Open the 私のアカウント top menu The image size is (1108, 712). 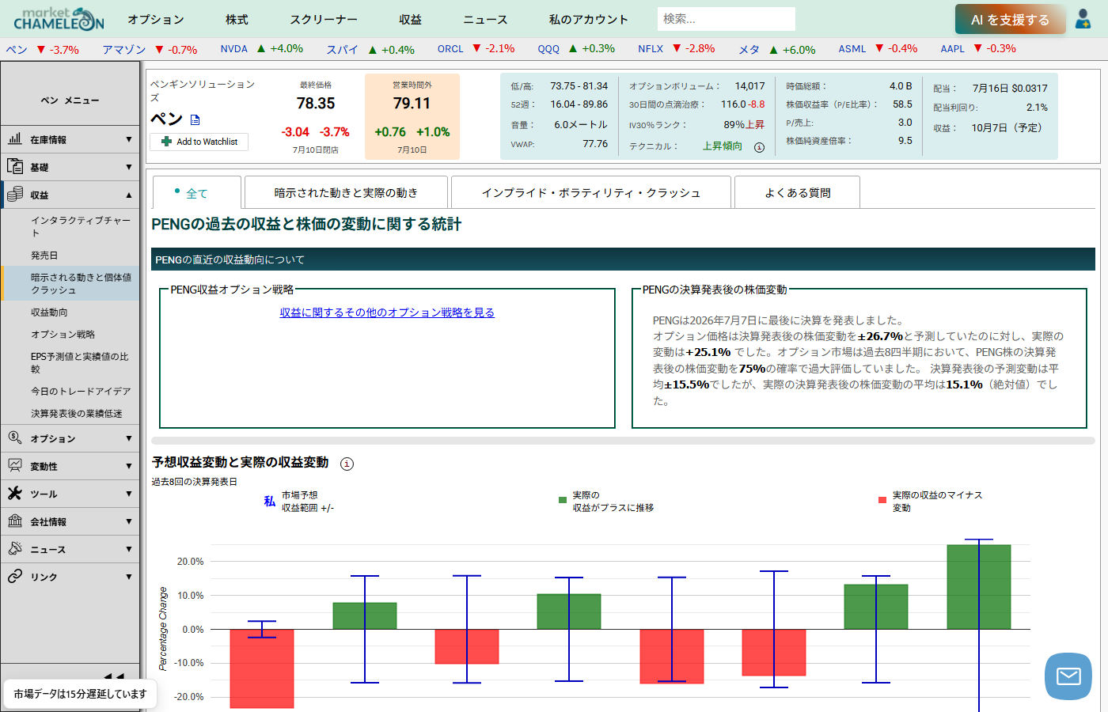588,19
